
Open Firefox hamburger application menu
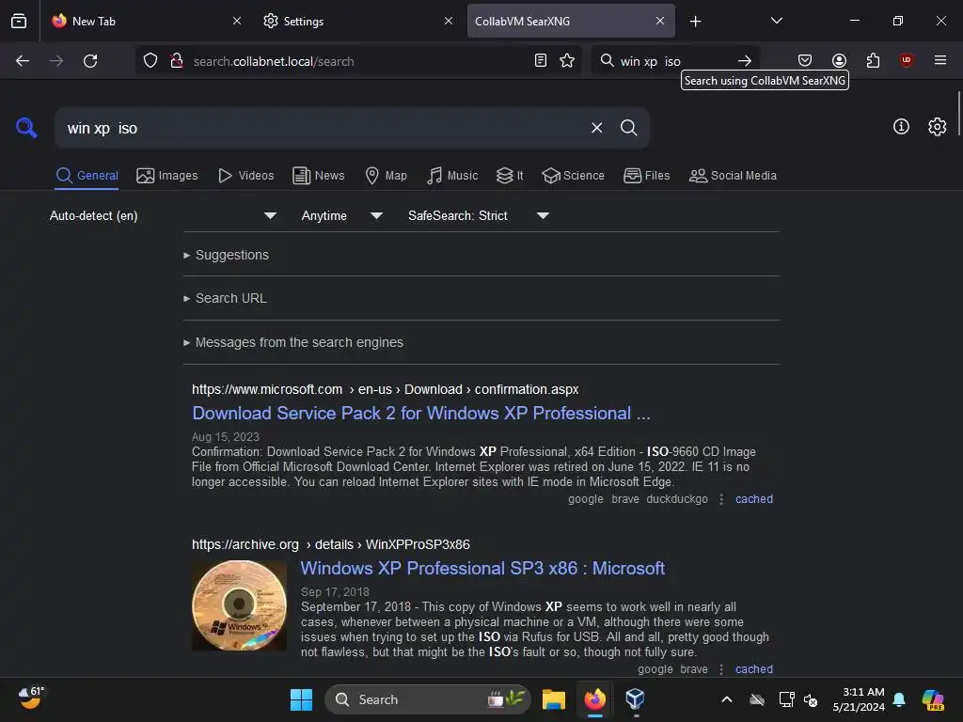coord(940,60)
